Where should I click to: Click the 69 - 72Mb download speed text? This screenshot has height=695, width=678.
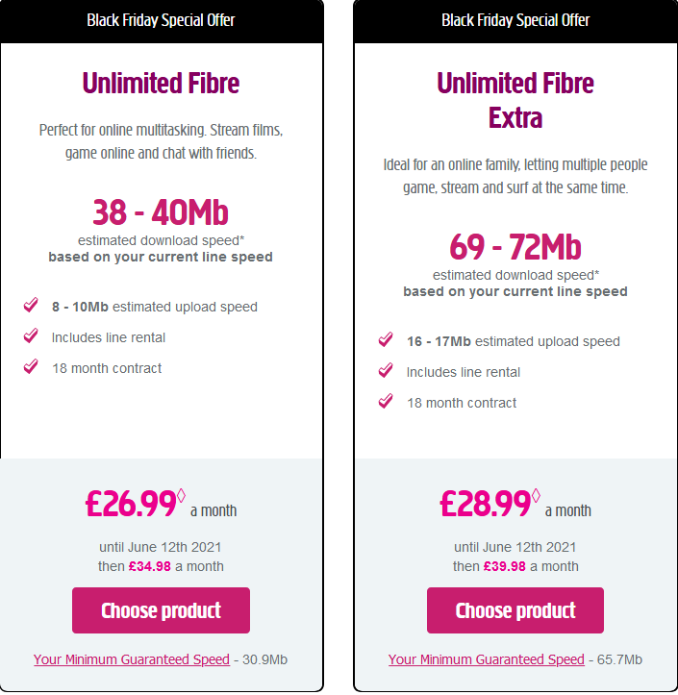tap(515, 247)
